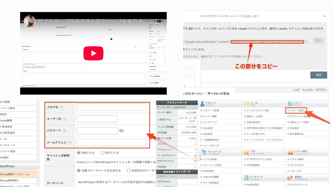Toggle password visibility eye icon
This screenshot has width=332, height=187.
click(121, 131)
